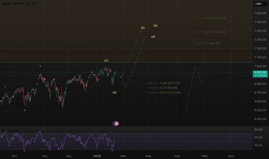
Task: Select Fibonacci level 0,382 (6 811,03)
Action: [x=170, y=83]
